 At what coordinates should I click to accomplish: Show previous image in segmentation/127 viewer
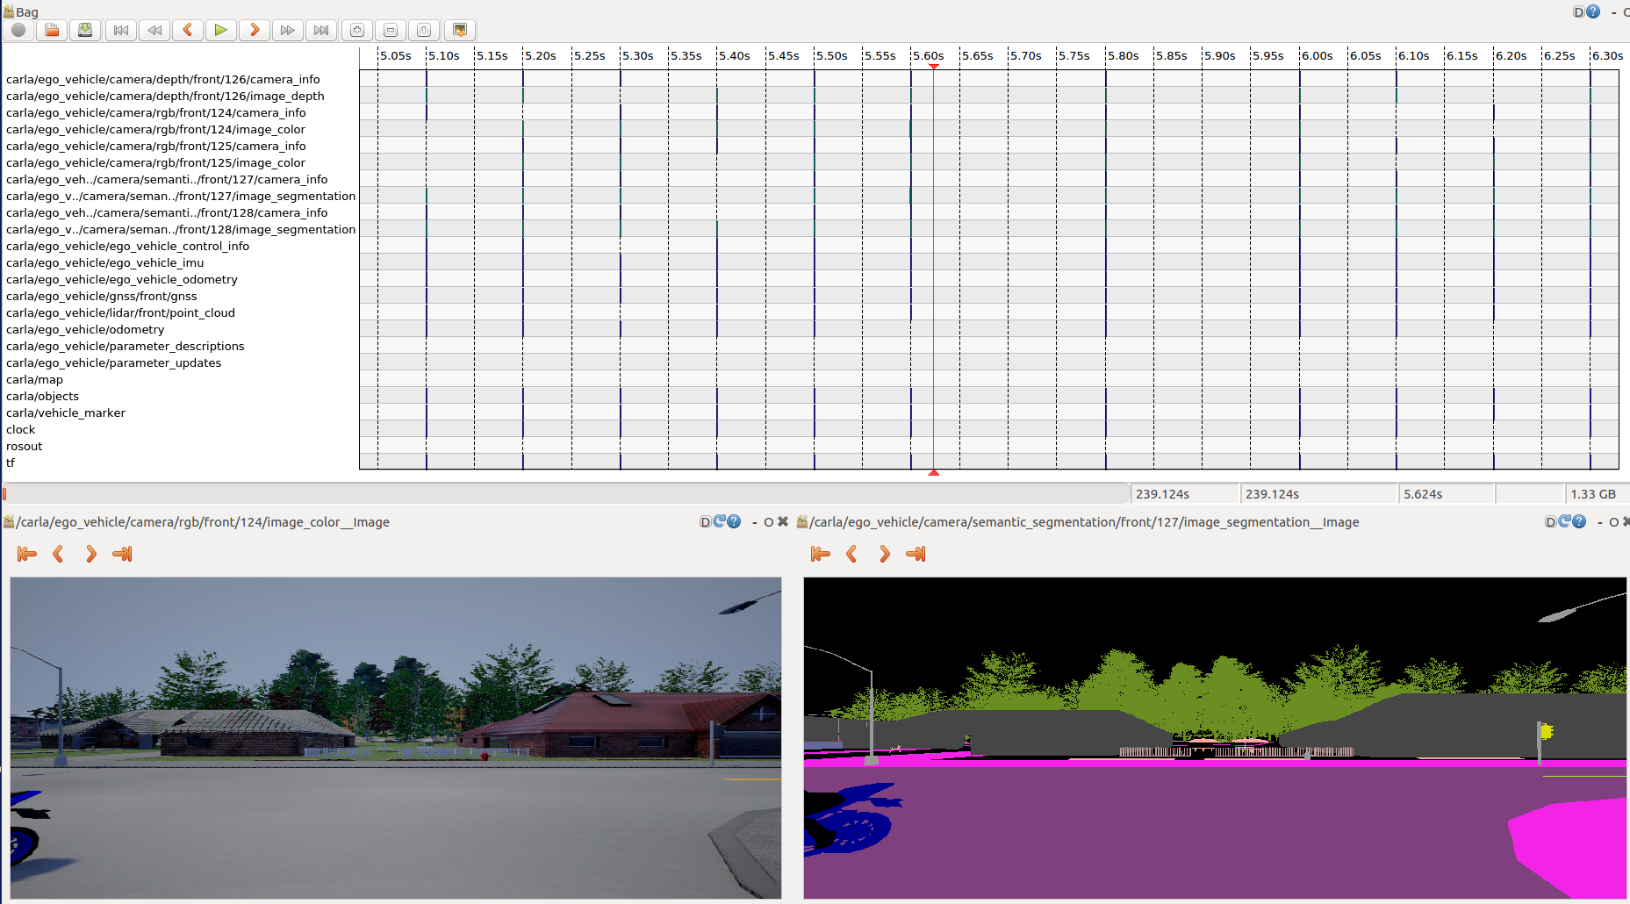[x=851, y=554]
